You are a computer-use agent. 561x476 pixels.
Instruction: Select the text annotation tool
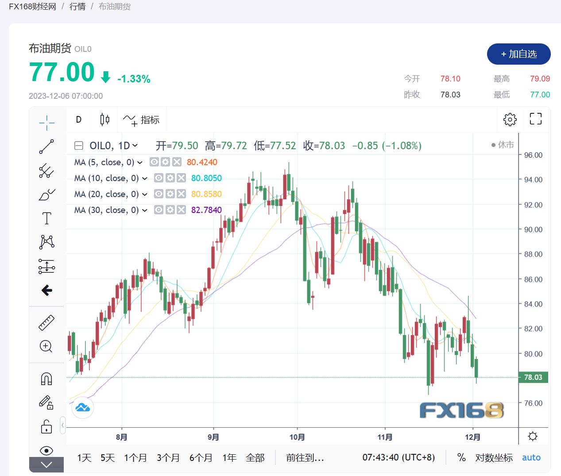click(46, 218)
